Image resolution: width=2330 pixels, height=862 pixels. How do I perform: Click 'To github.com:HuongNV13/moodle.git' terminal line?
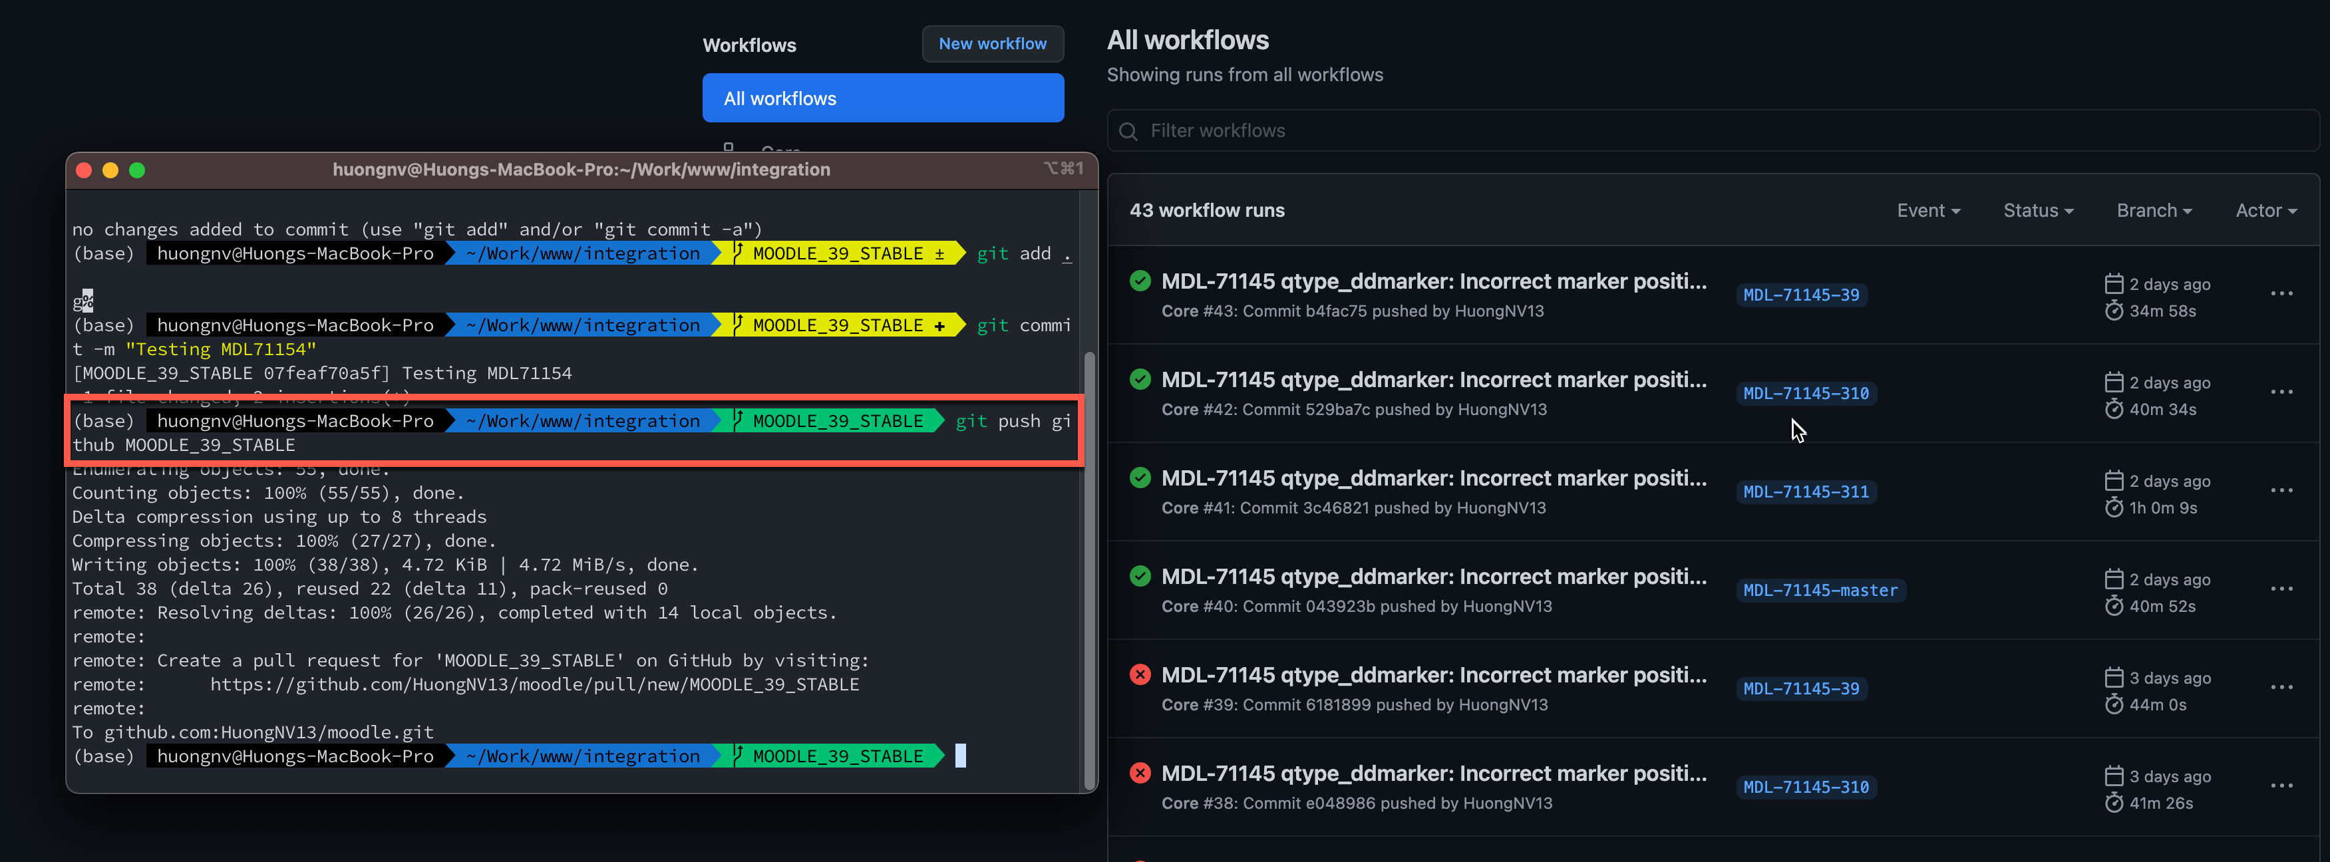tap(253, 733)
